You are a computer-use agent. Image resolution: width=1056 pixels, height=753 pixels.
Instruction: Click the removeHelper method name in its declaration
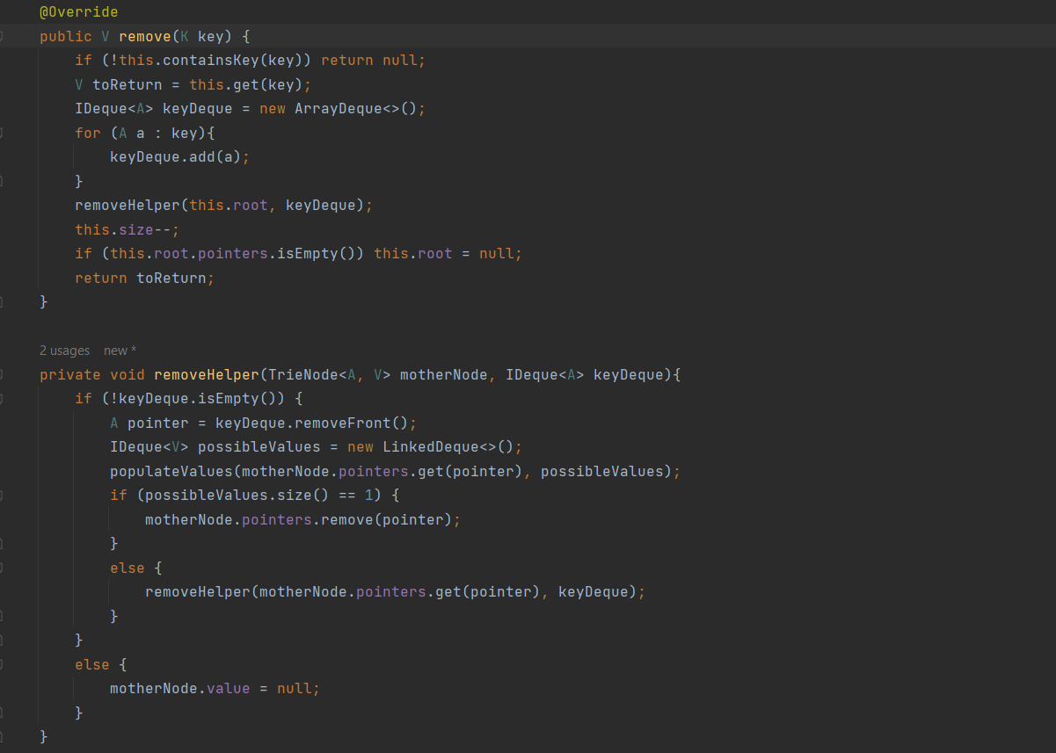(x=204, y=375)
